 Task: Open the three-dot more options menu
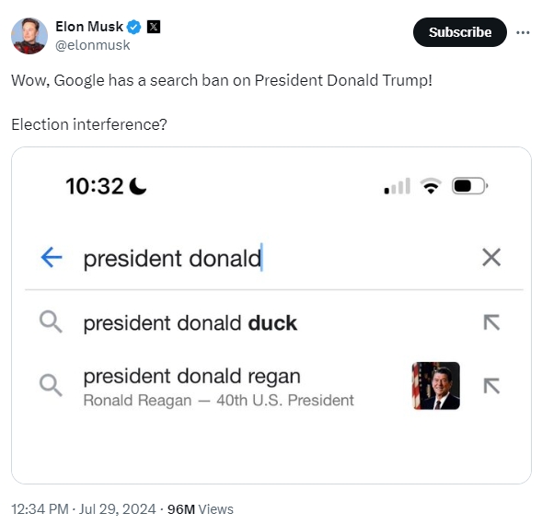pyautogui.click(x=523, y=32)
